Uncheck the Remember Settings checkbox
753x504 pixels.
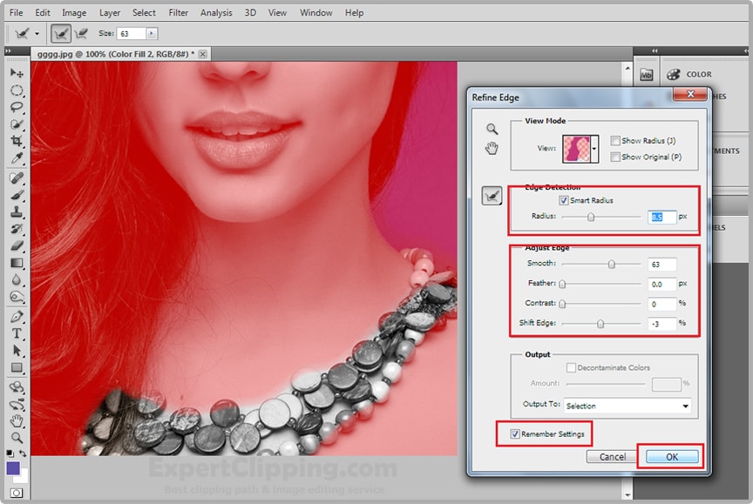point(515,433)
